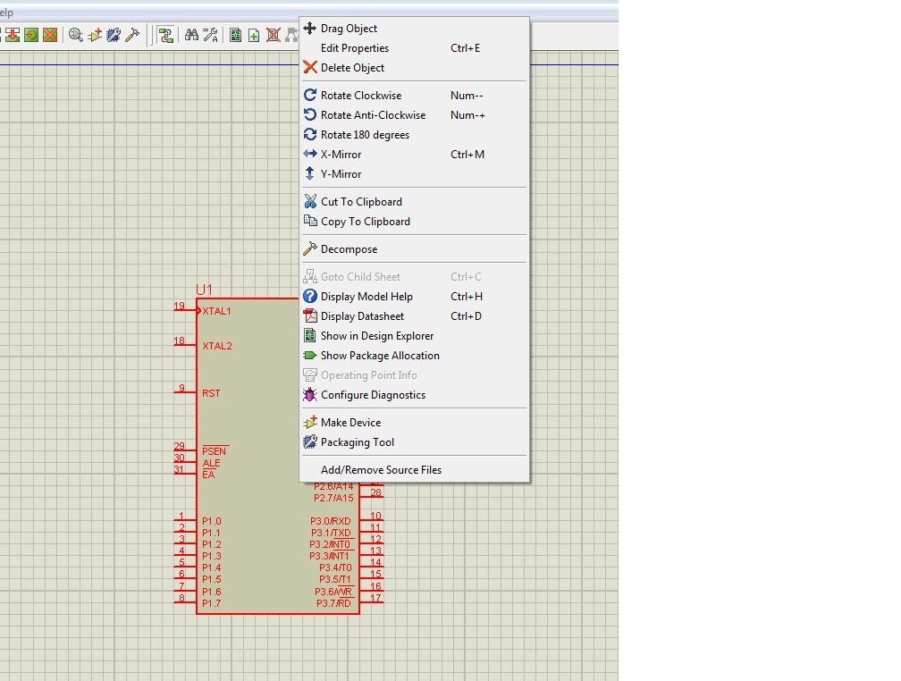Toggle the Wire Autorouter toolbar icon
This screenshot has height=681, width=901.
tap(165, 35)
